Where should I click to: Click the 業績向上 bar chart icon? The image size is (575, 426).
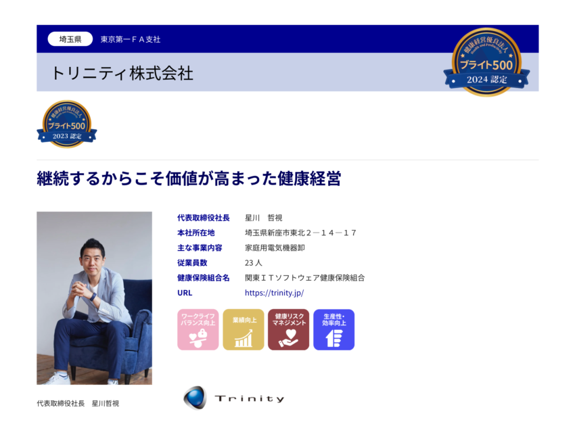[x=243, y=329]
